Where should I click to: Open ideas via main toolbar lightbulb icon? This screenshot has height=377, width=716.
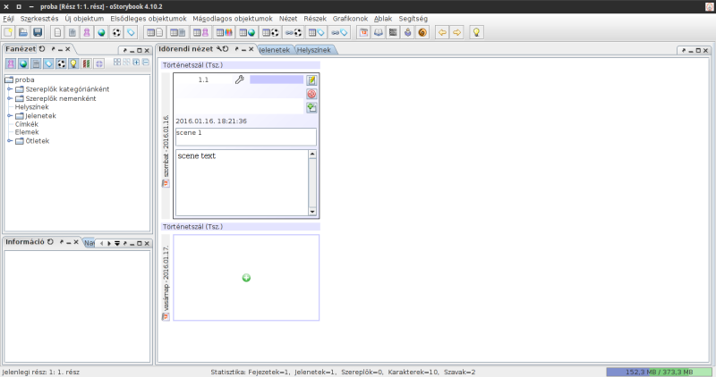(x=476, y=32)
